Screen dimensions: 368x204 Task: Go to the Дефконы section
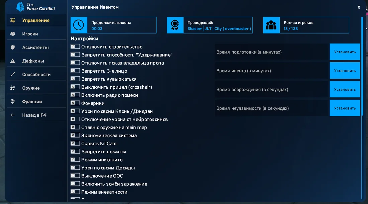pos(36,61)
